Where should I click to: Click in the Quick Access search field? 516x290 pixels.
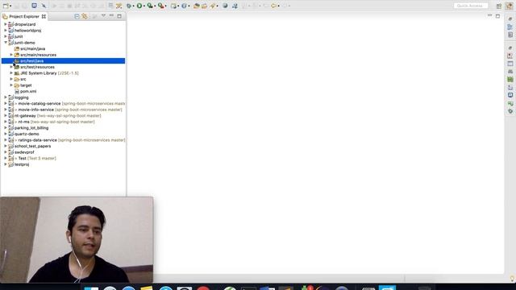coord(471,6)
